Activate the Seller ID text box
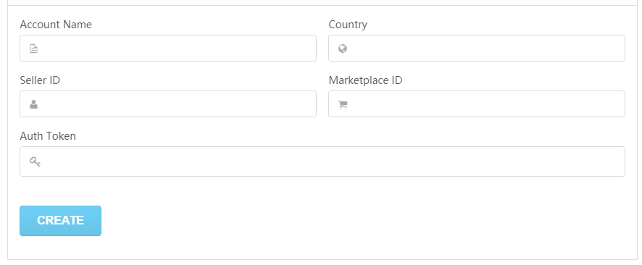 tap(168, 104)
